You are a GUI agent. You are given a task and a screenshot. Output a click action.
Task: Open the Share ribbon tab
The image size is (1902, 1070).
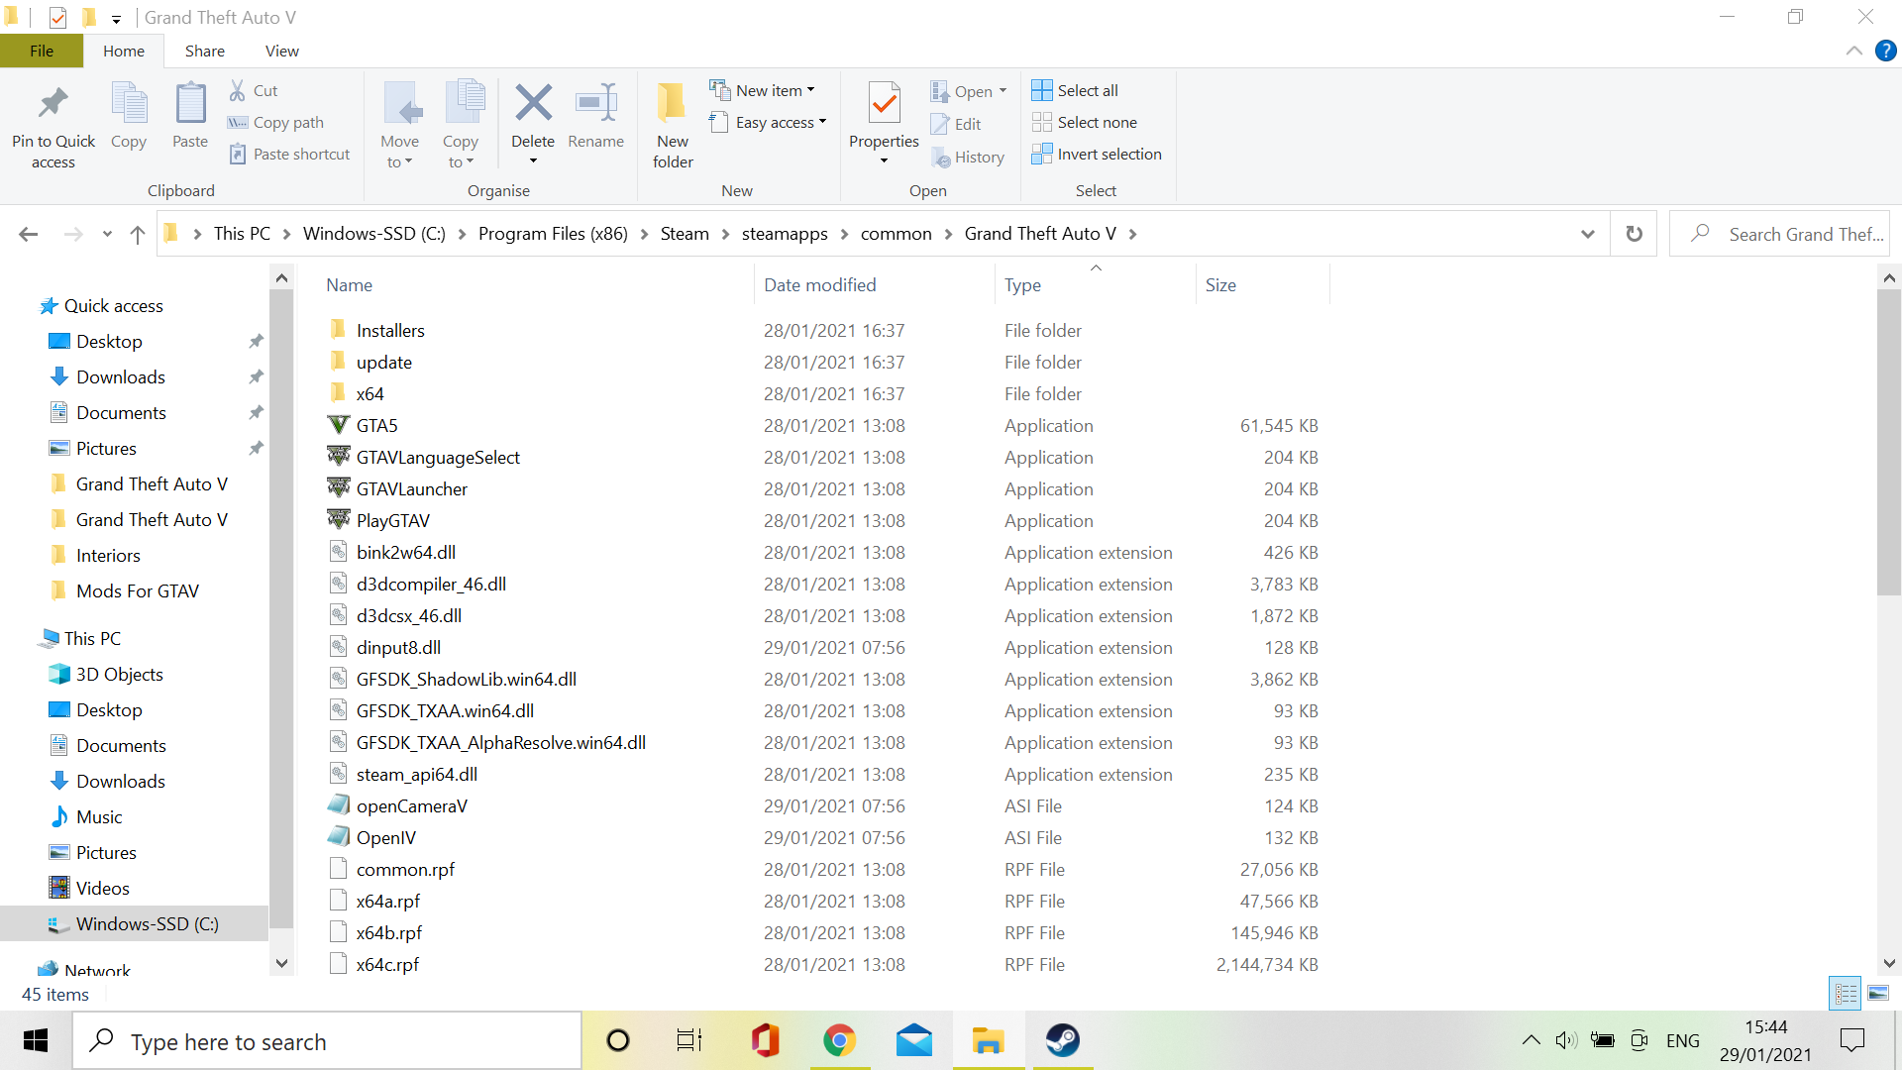204,51
